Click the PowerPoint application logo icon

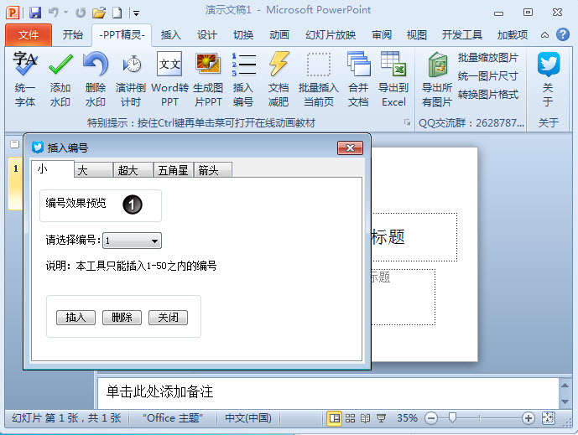[13, 13]
